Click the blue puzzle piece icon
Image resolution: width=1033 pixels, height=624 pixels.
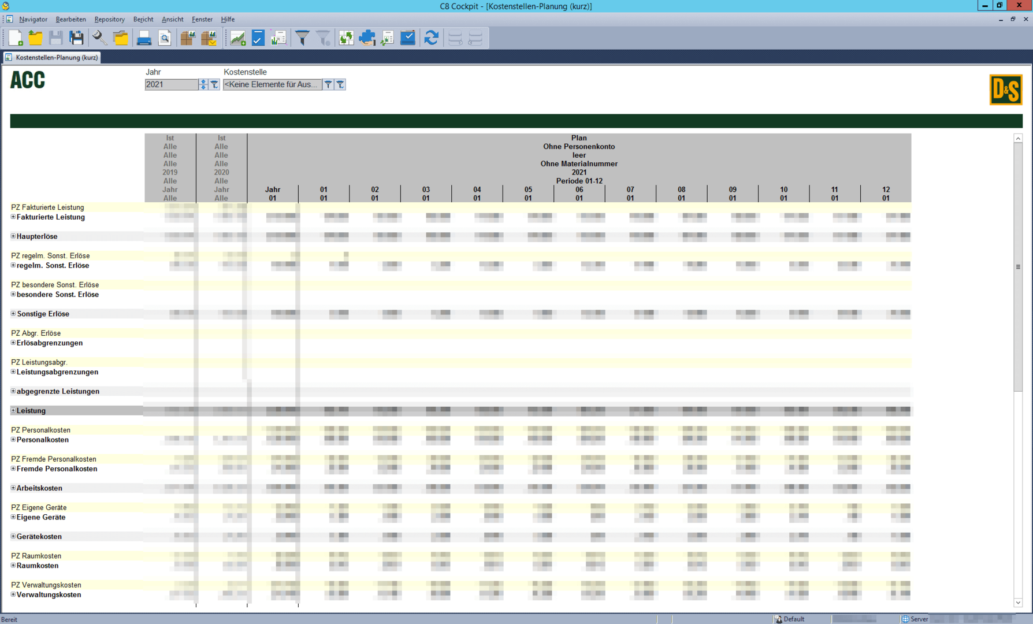367,38
